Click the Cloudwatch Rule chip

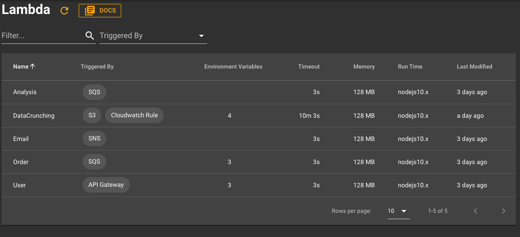pyautogui.click(x=134, y=115)
